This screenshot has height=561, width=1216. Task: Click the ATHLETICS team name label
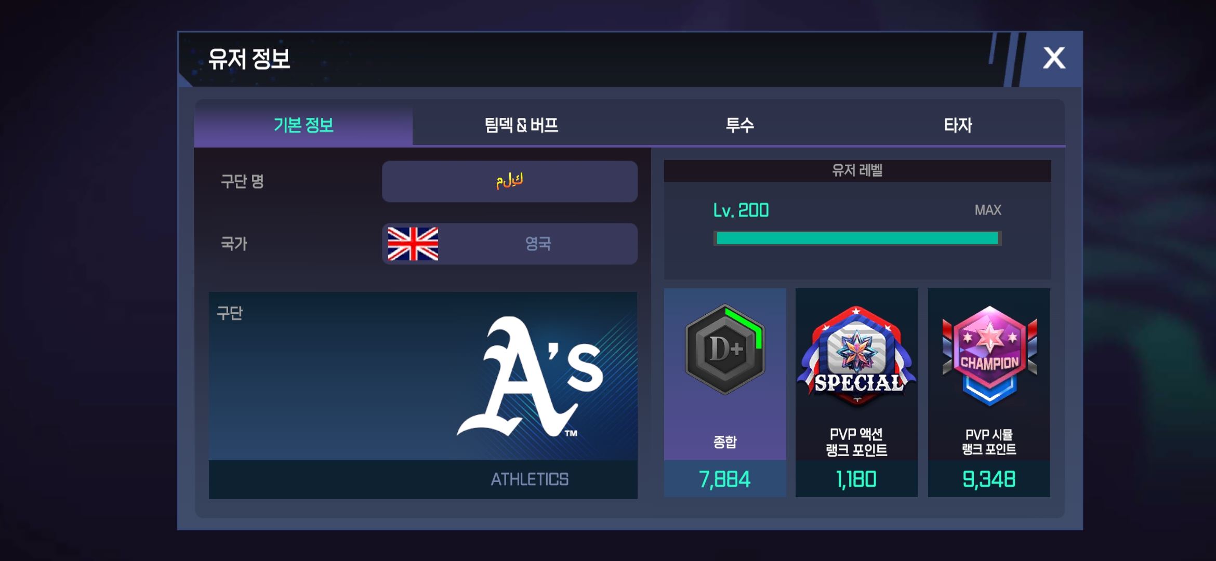[x=530, y=479]
